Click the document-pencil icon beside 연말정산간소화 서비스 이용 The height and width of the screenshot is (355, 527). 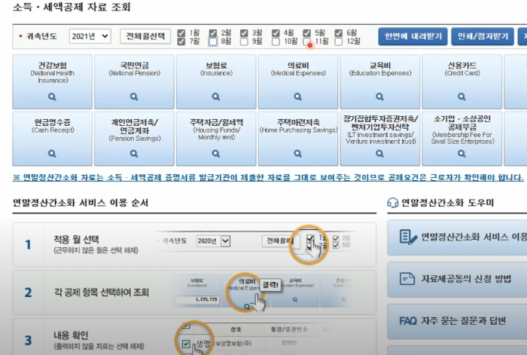408,237
